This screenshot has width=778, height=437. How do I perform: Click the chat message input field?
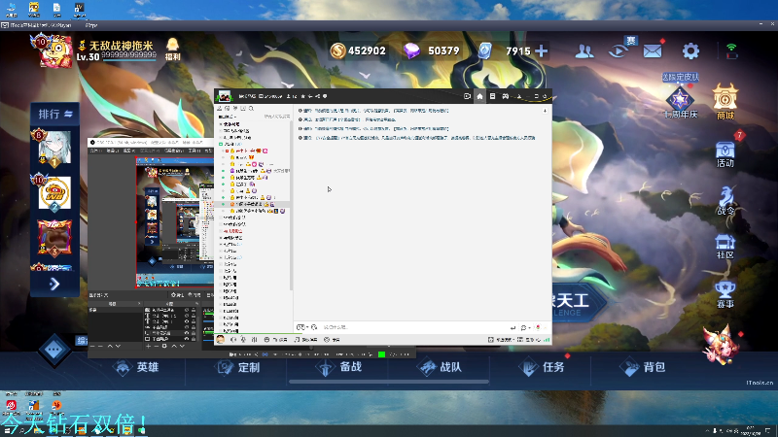[414, 327]
